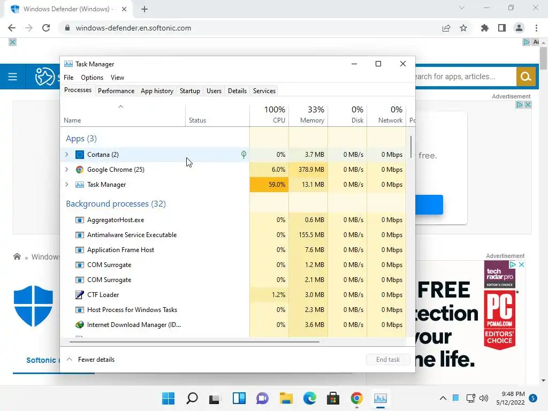Open taskbar Search

tap(192, 398)
